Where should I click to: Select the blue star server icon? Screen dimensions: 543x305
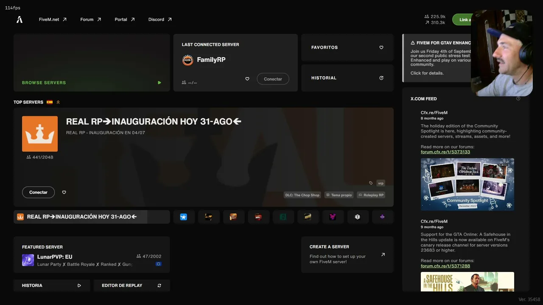tap(184, 217)
